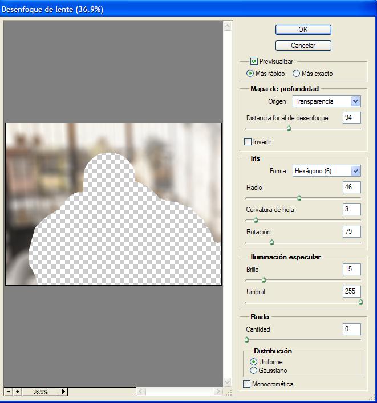
Task: Enable the Invertir checkbox
Action: (x=248, y=141)
